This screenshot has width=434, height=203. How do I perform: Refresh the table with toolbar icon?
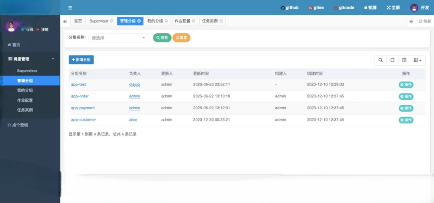pos(392,60)
